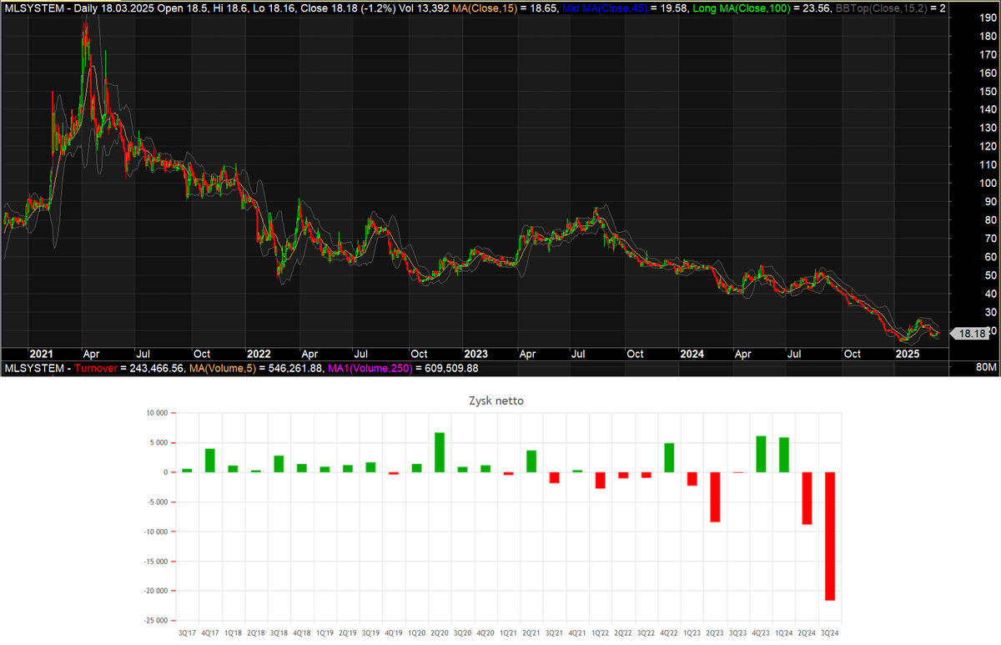This screenshot has height=645, width=1001.
Task: Click the 2024 year label on time axis
Action: (692, 354)
